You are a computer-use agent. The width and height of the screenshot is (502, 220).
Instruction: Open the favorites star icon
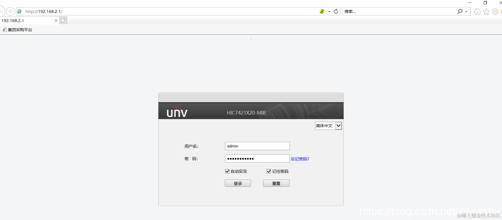(486, 12)
